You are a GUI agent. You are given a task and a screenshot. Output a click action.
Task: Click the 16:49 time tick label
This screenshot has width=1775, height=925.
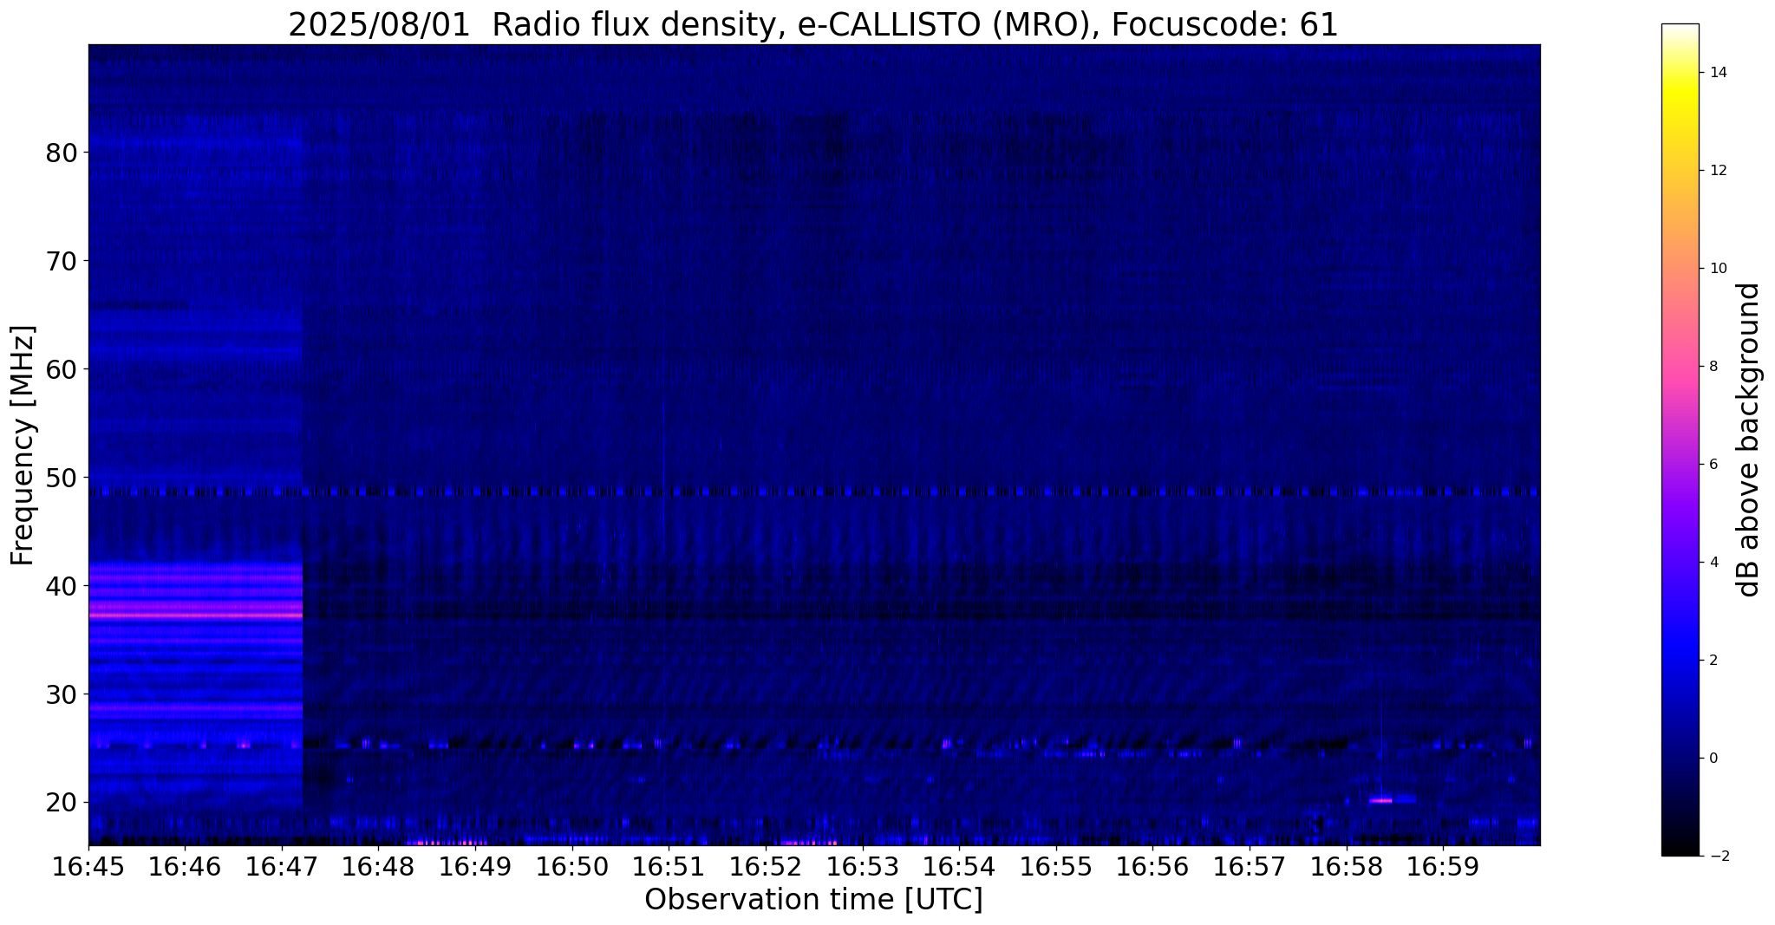[476, 867]
